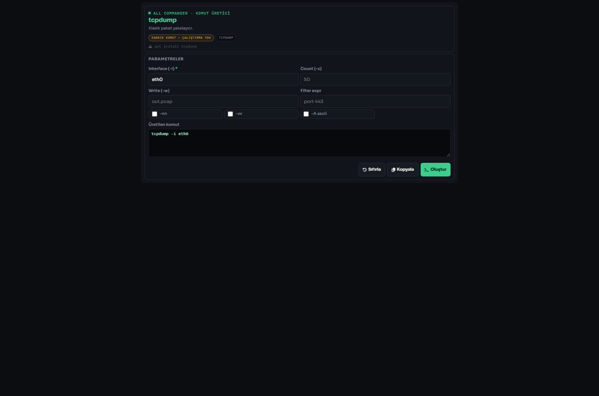Focus the Interface (-i) field containing eth0
599x396 pixels.
pyautogui.click(x=223, y=80)
